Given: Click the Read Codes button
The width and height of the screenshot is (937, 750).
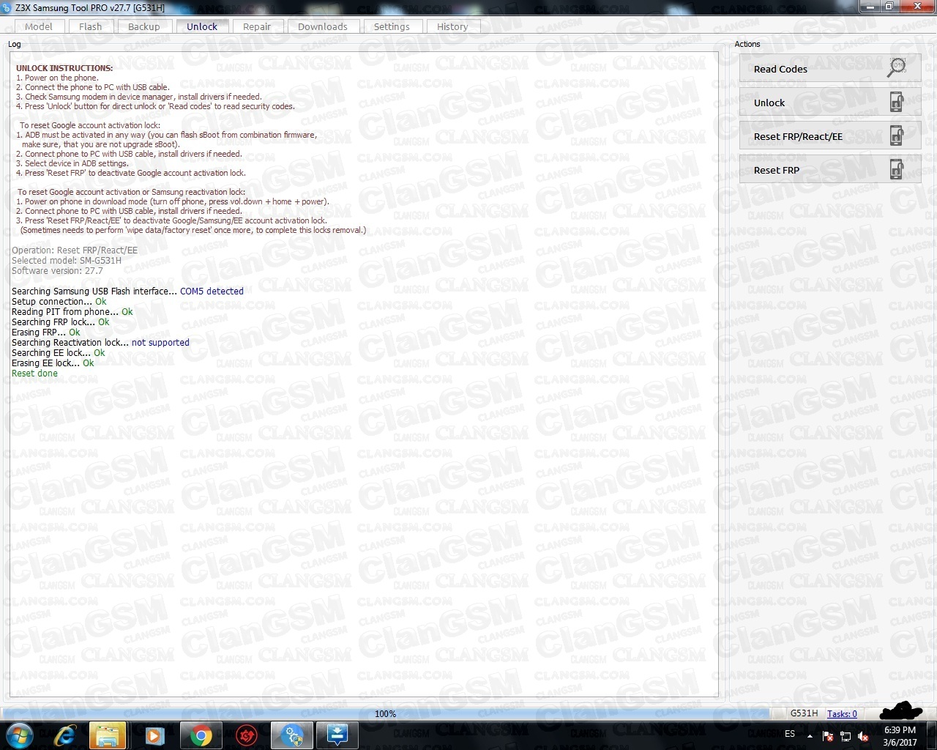Looking at the screenshot, I should pyautogui.click(x=830, y=69).
